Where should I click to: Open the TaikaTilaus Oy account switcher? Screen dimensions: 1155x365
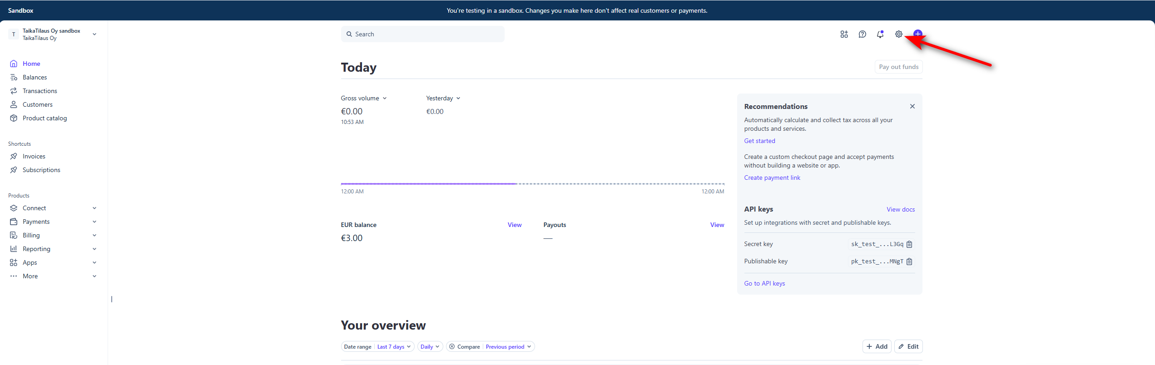(53, 35)
